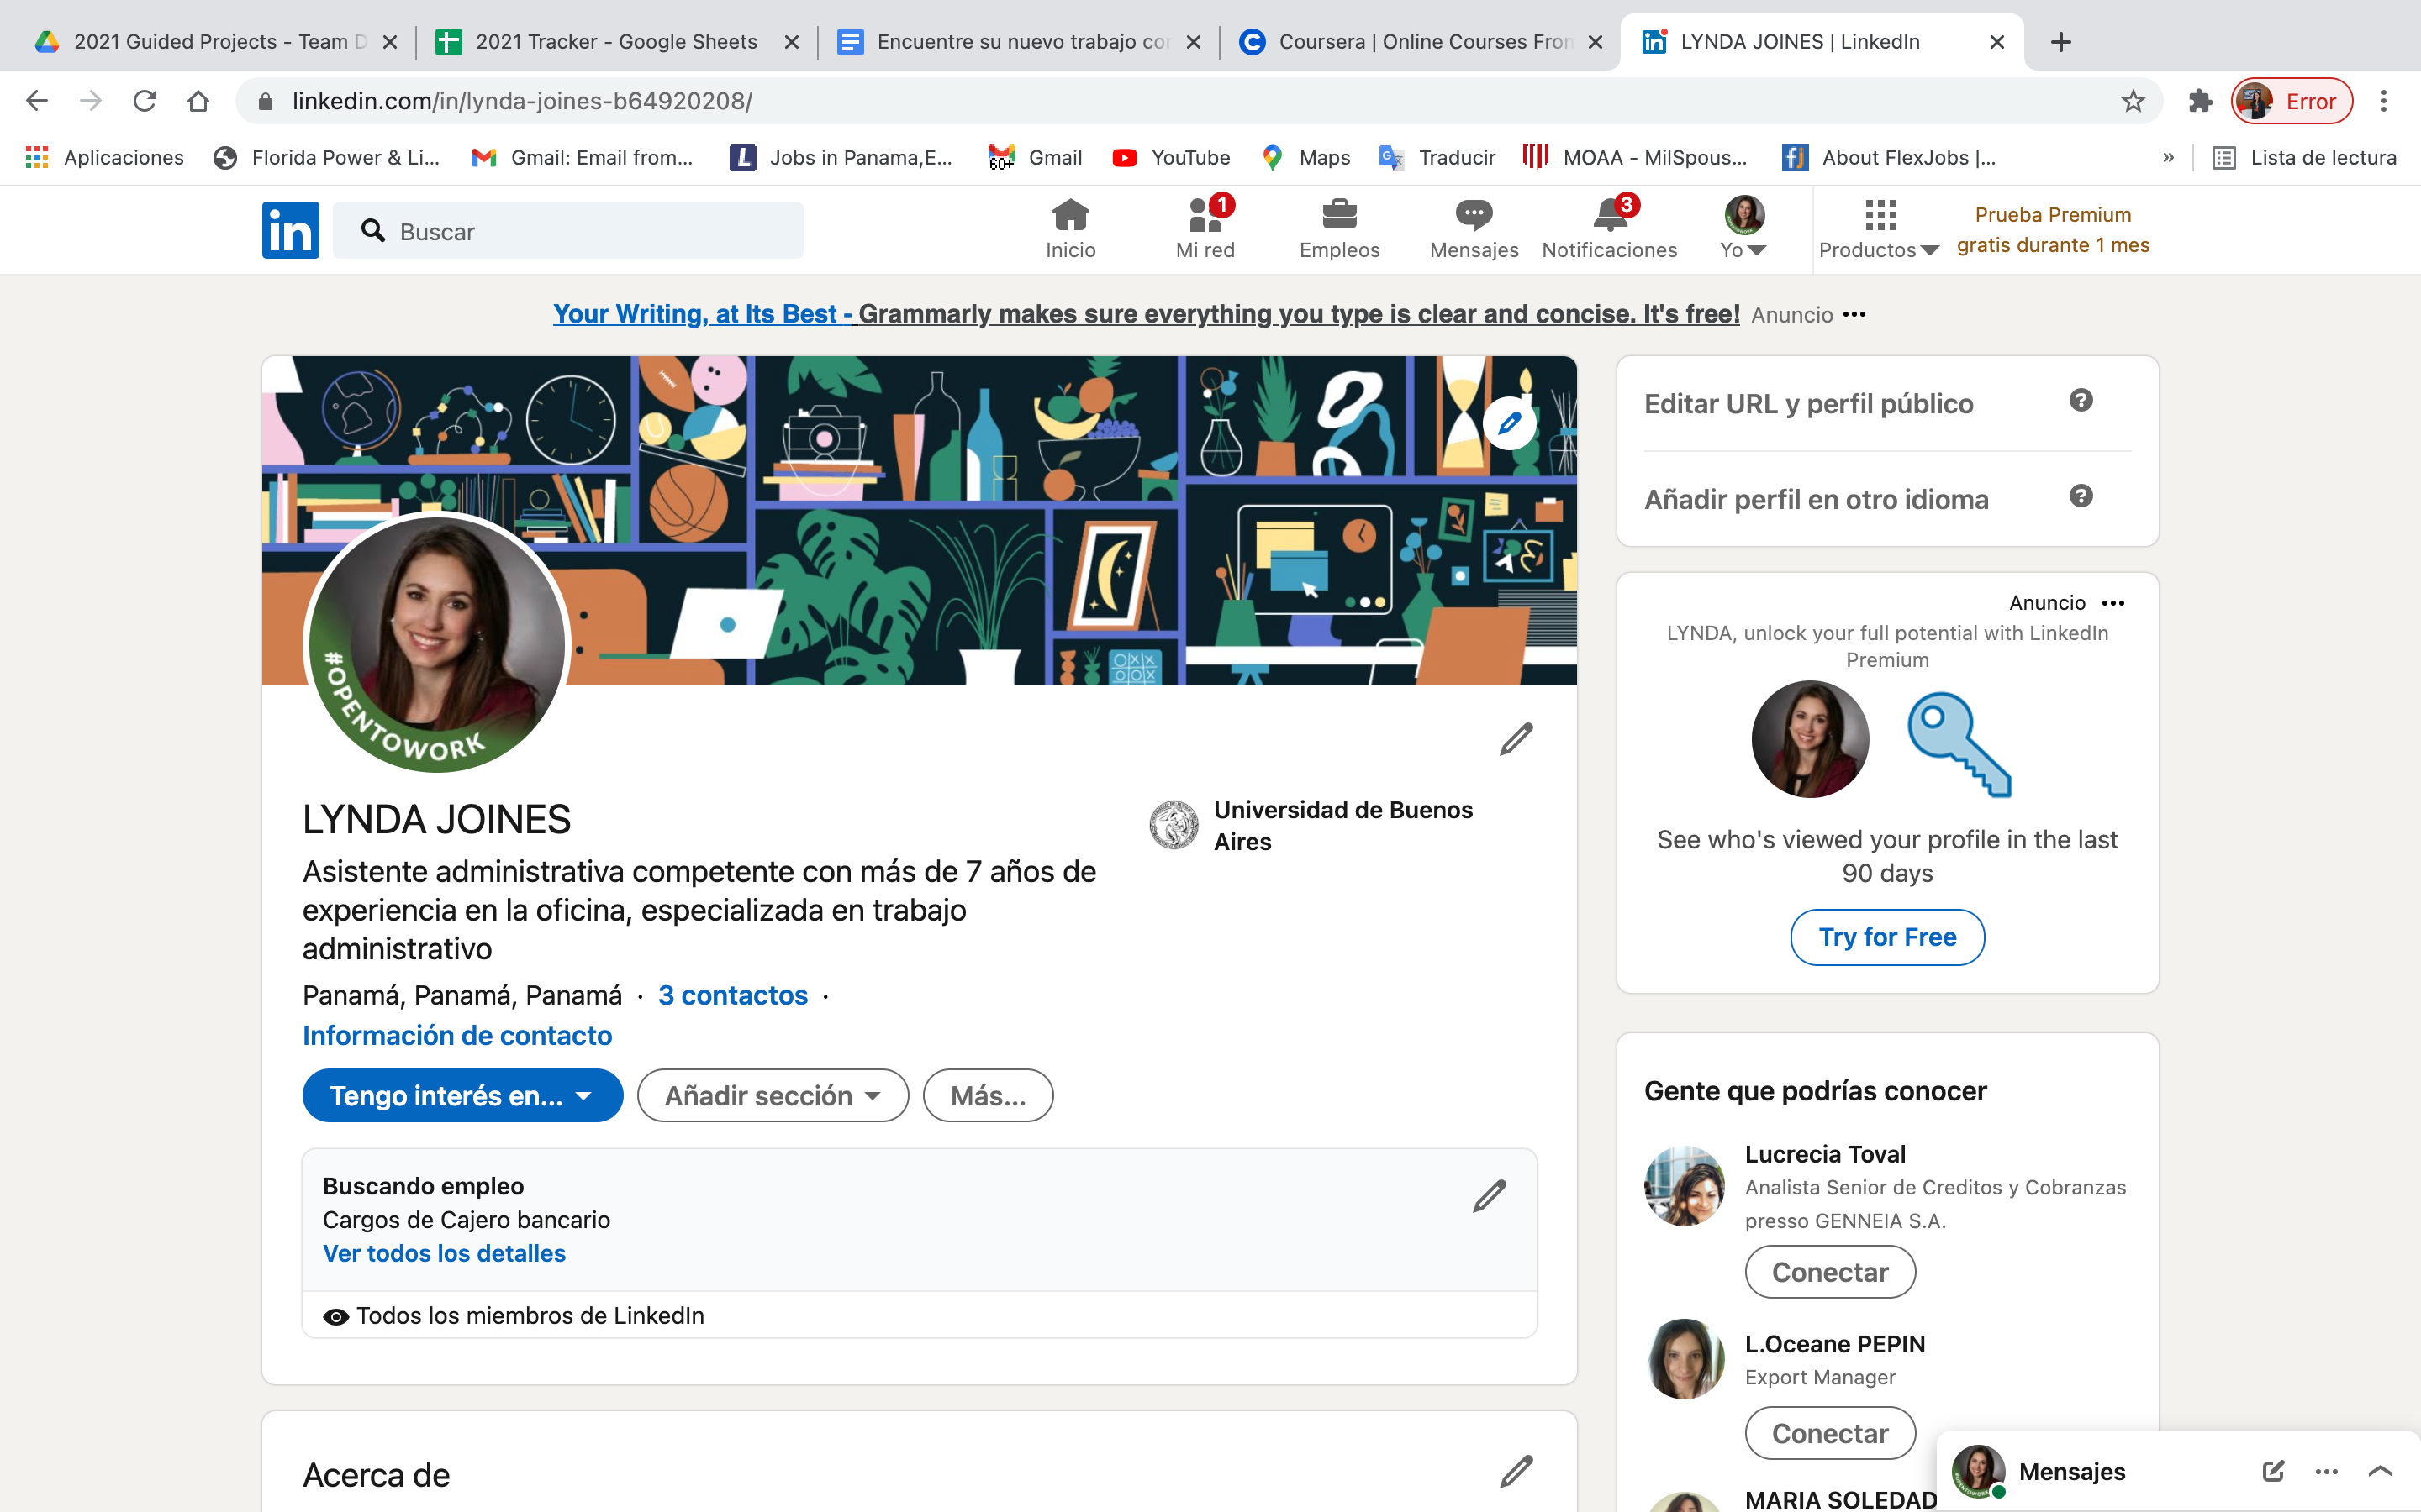2421x1512 pixels.
Task: Click the Empleos briefcase icon
Action: click(1338, 216)
